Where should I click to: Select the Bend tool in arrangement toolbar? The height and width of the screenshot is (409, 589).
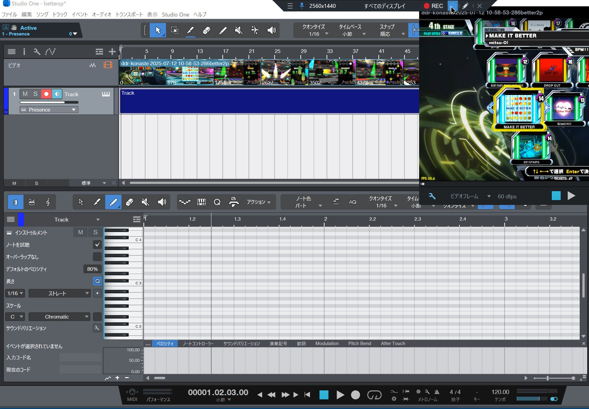pyautogui.click(x=255, y=30)
